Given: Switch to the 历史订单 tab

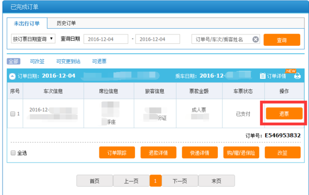Looking at the screenshot, I should [x=66, y=23].
